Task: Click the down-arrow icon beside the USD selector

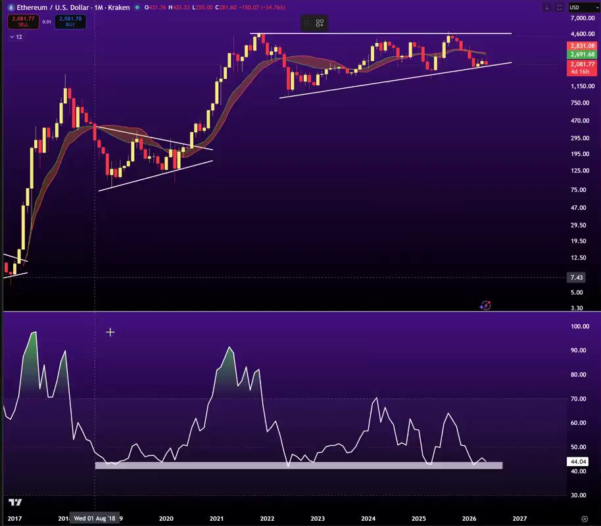Action: (547, 7)
